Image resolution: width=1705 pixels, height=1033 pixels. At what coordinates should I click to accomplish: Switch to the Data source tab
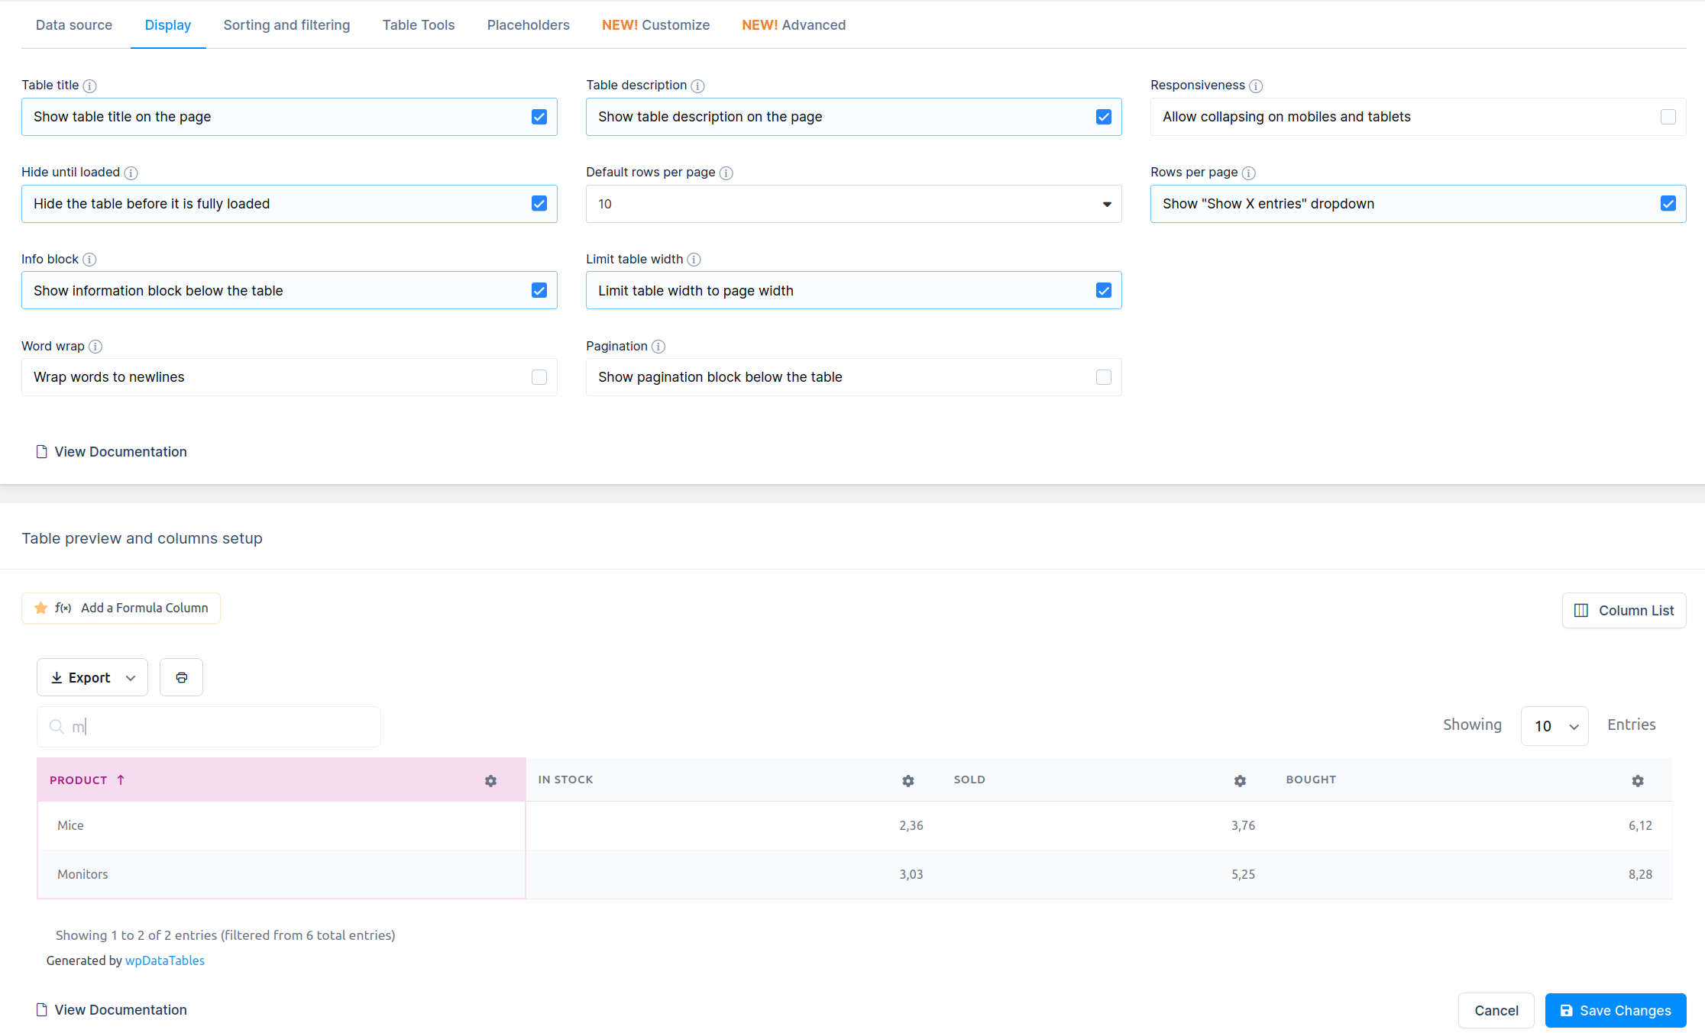[x=73, y=24]
